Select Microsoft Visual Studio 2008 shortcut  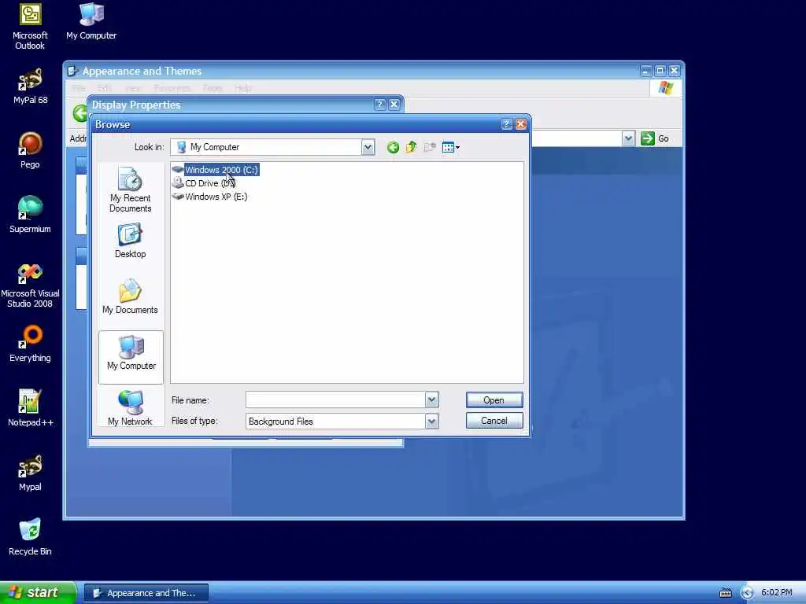[x=30, y=285]
